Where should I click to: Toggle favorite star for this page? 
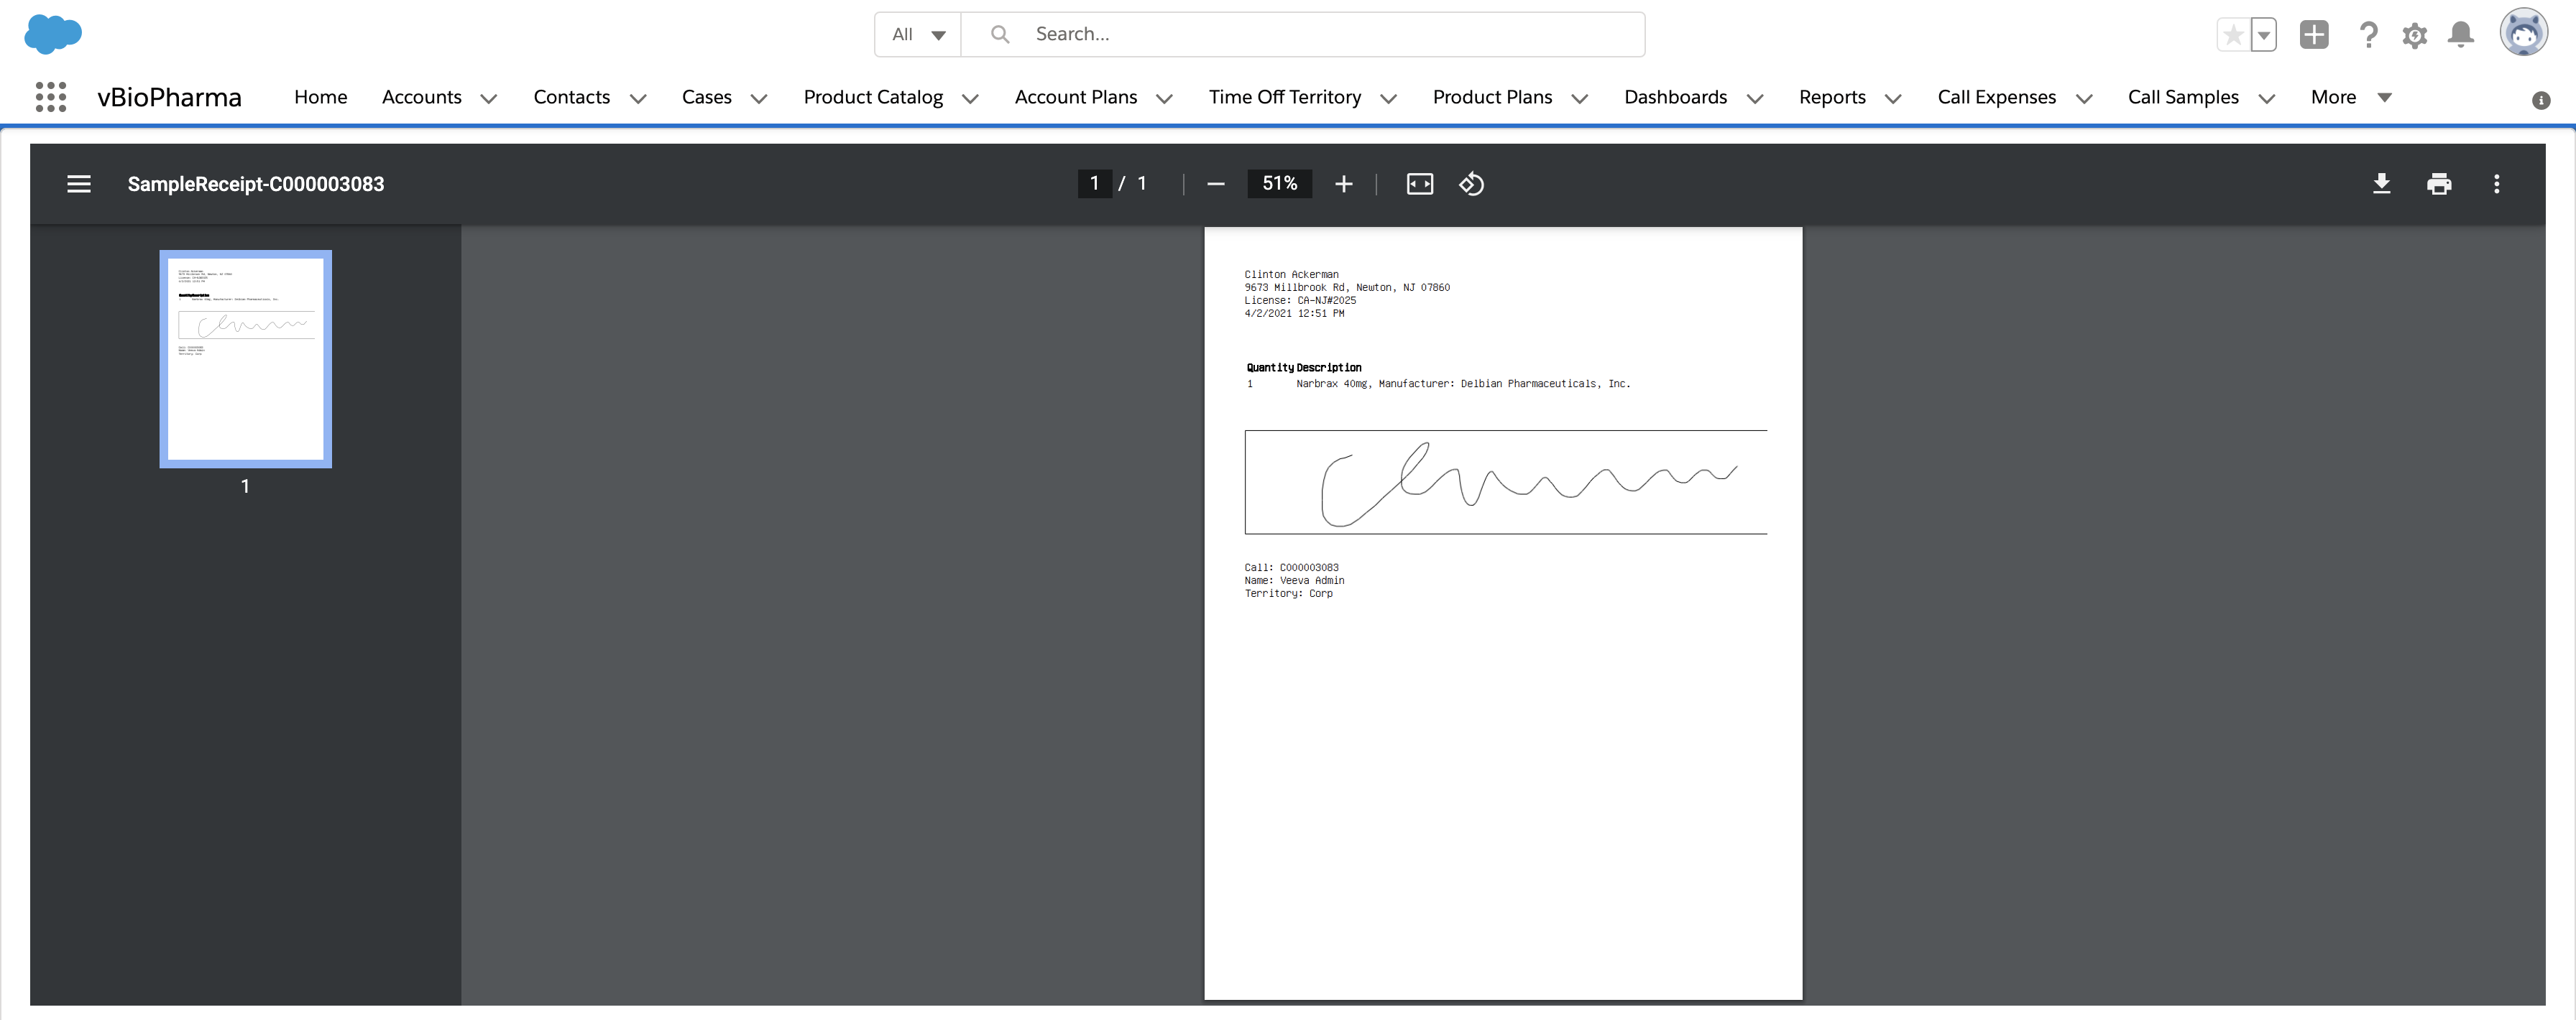click(2233, 35)
